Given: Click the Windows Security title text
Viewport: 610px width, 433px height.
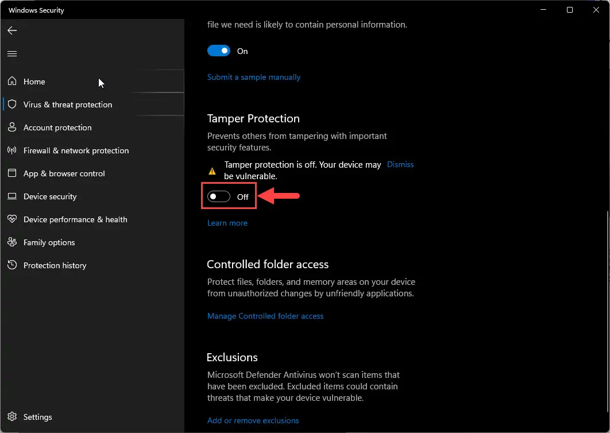Looking at the screenshot, I should pos(36,10).
